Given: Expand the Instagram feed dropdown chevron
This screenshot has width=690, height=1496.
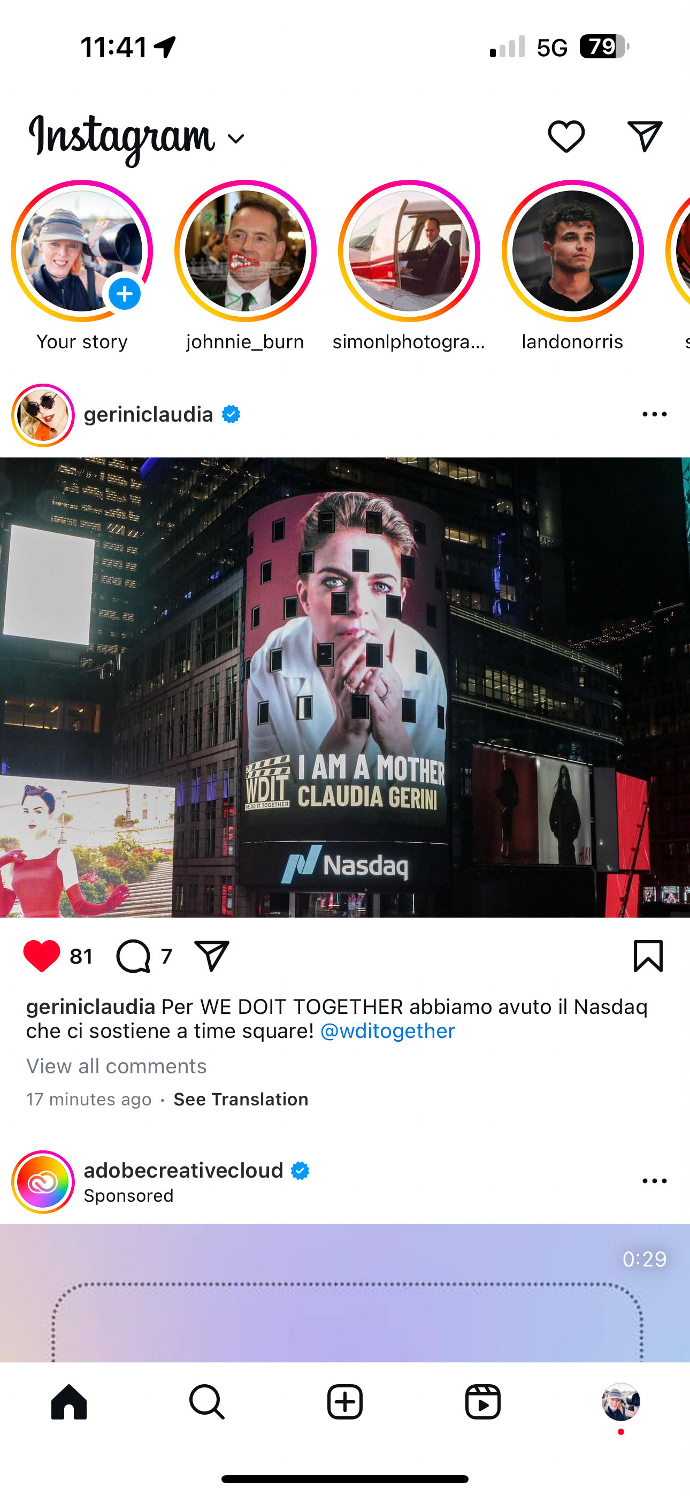Looking at the screenshot, I should [236, 139].
